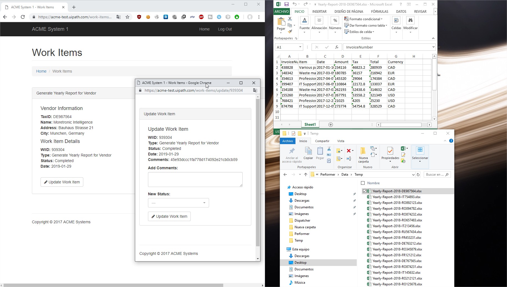Click the Buscar search box in Explorer
This screenshot has height=287, width=507.
[437, 175]
